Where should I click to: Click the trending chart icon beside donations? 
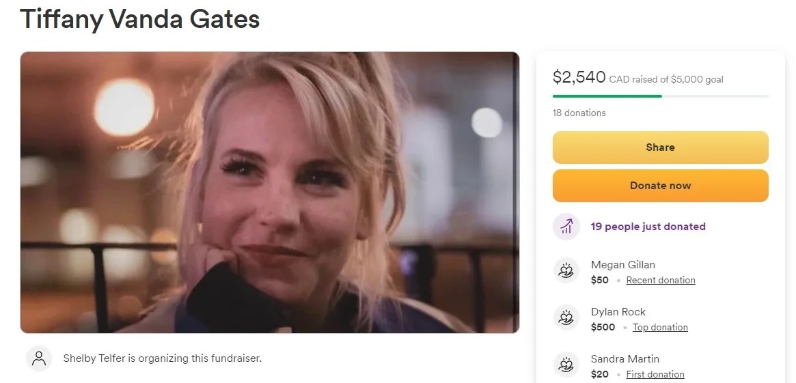click(566, 227)
